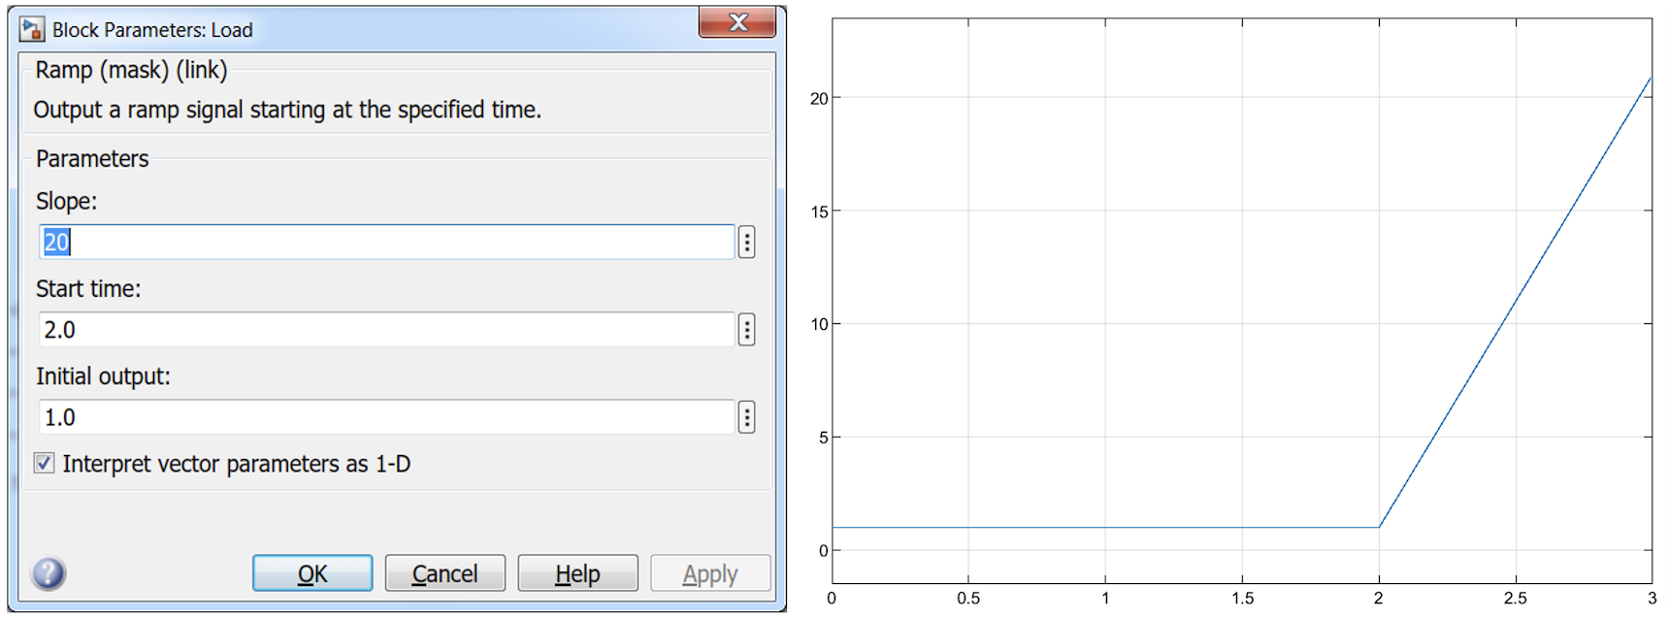Click the Simulink block icon in title bar
Screen dimensions: 1669x619
32,29
